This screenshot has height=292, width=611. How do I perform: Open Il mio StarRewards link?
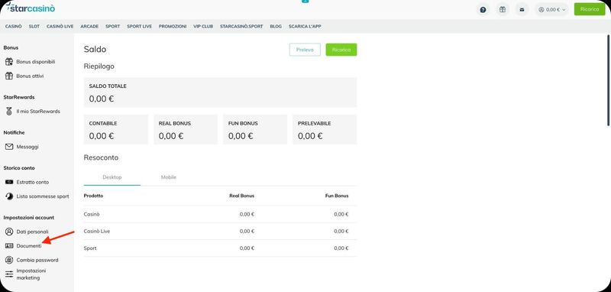click(38, 111)
